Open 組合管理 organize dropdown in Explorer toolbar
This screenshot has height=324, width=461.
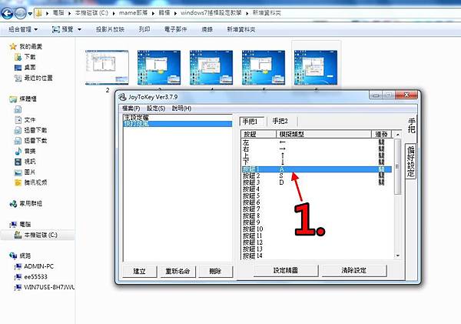[23, 29]
